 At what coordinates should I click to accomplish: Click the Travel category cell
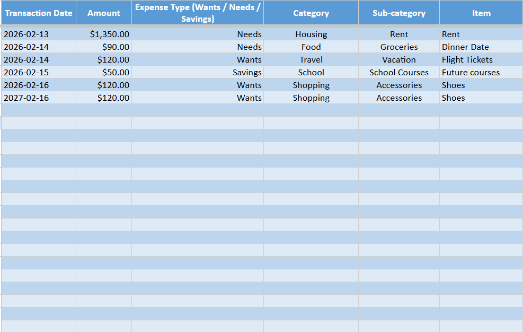coord(311,59)
